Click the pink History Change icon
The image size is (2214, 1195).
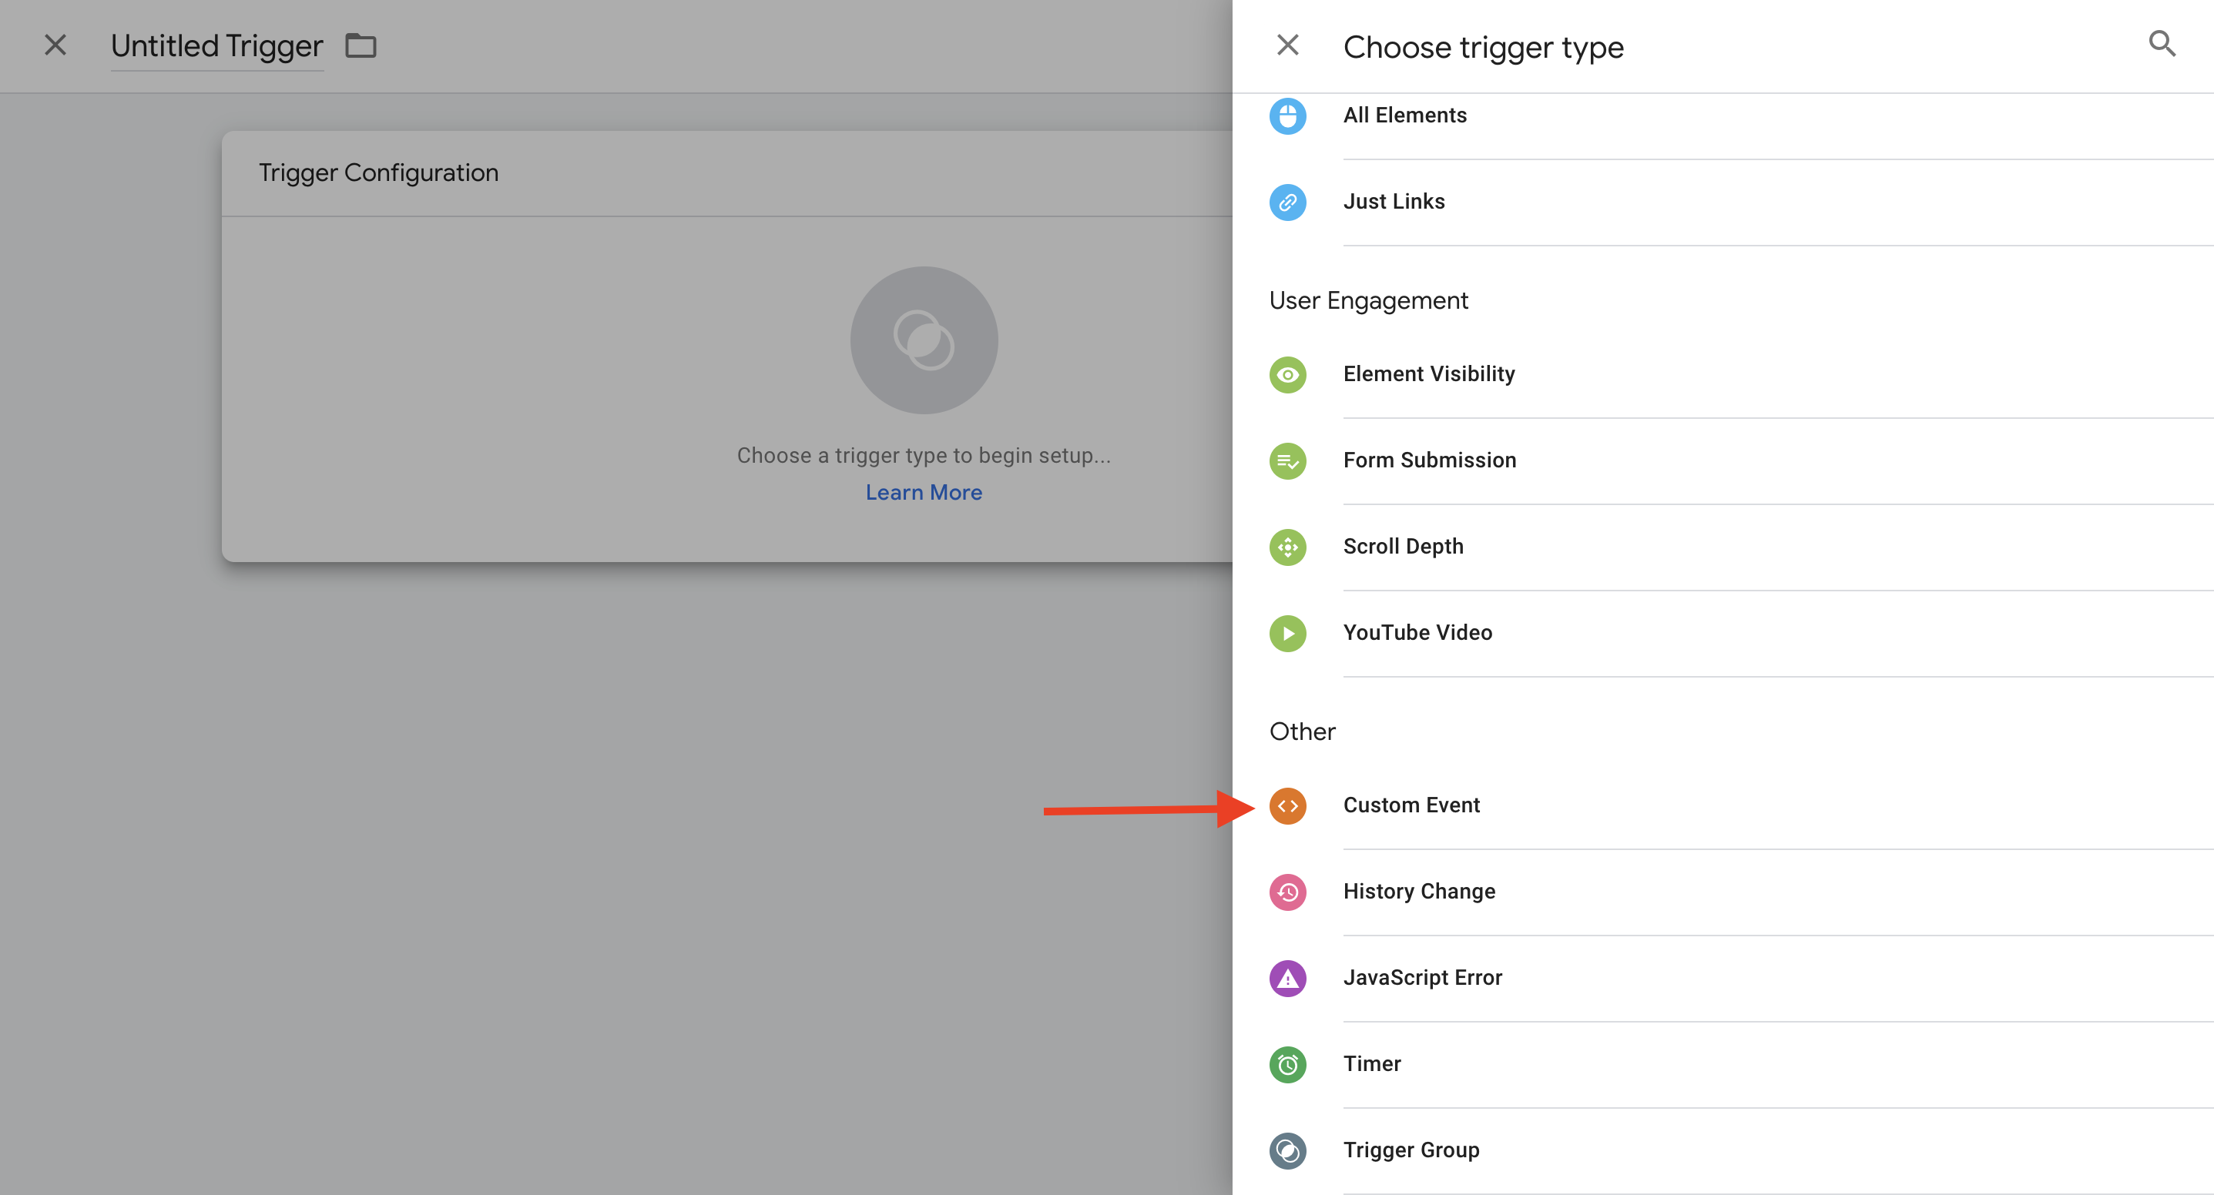pyautogui.click(x=1286, y=892)
